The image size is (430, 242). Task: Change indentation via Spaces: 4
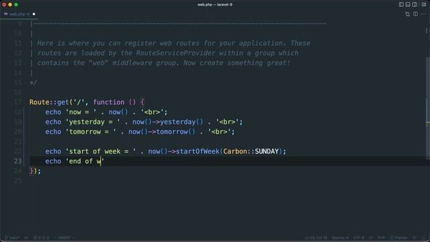[x=340, y=237]
